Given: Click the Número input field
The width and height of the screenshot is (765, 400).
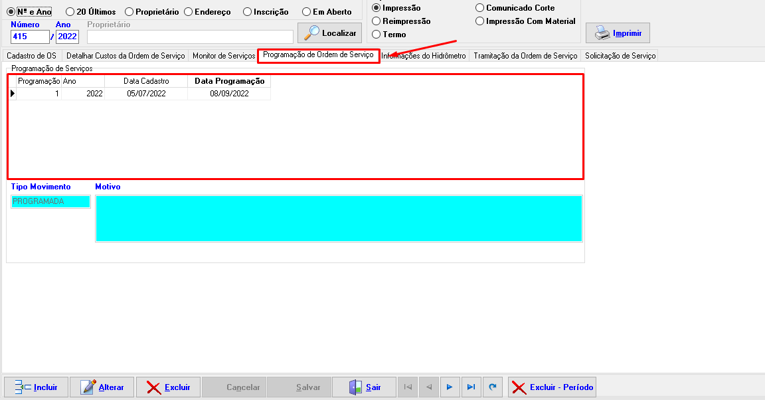Looking at the screenshot, I should [x=30, y=37].
